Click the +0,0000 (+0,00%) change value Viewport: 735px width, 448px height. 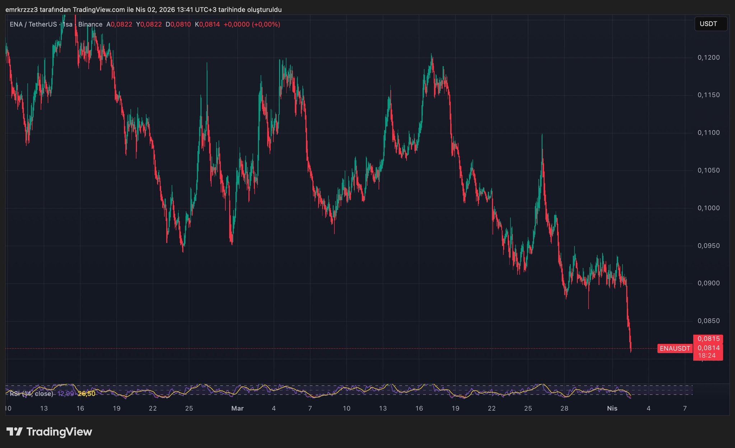click(x=252, y=24)
